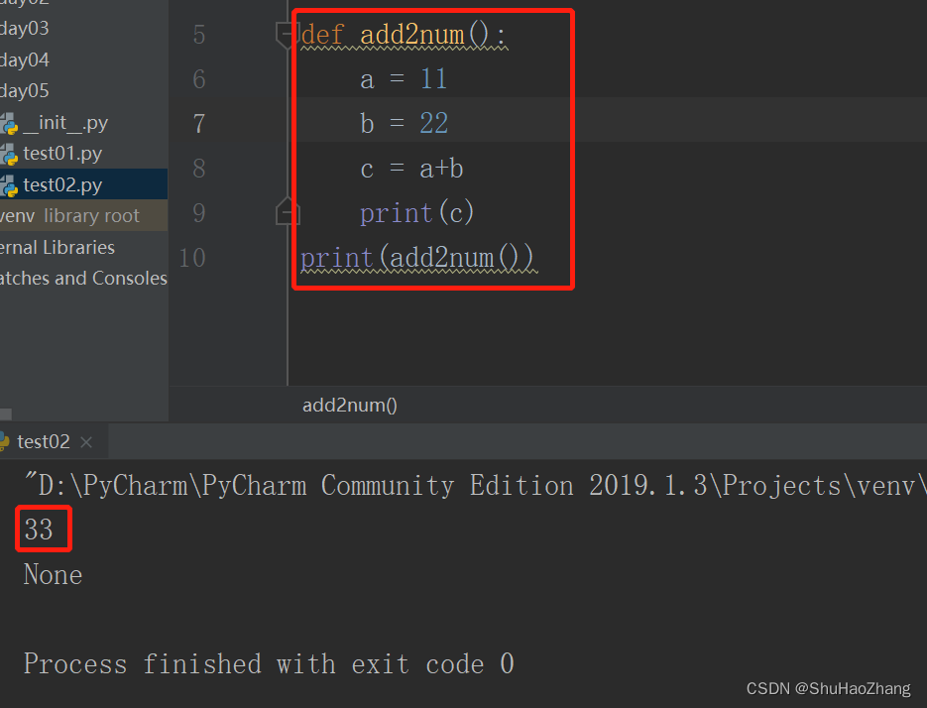Place cursor on 'a = 11' line
Viewport: 927px width, 708px height.
[x=404, y=79]
